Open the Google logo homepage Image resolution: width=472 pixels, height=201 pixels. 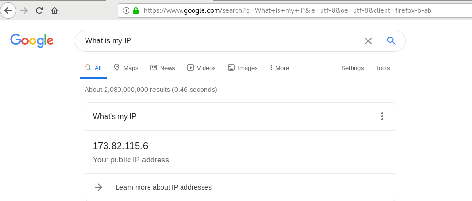point(32,40)
